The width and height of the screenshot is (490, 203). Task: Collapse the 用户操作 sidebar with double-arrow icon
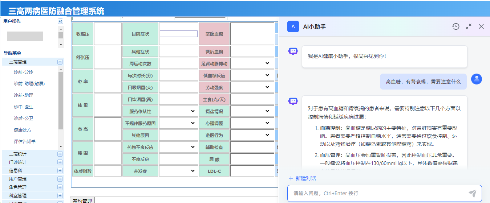(x=60, y=21)
